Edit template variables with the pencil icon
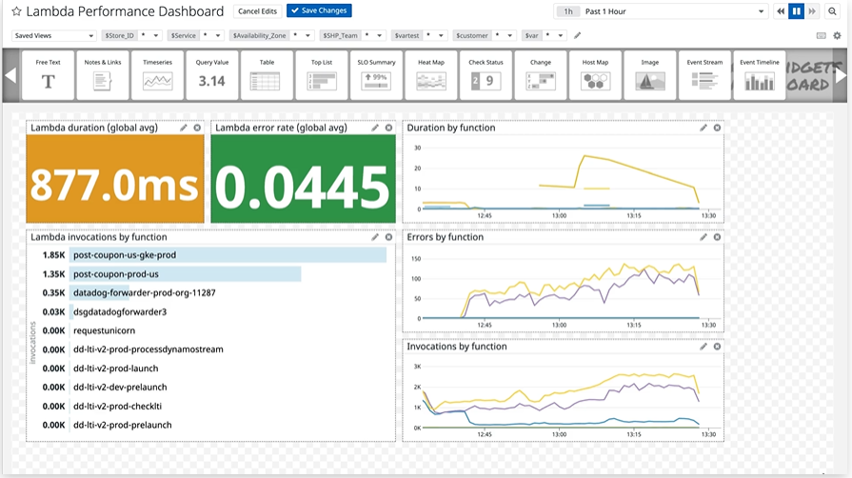Screen dimensions: 852x478 [x=577, y=35]
